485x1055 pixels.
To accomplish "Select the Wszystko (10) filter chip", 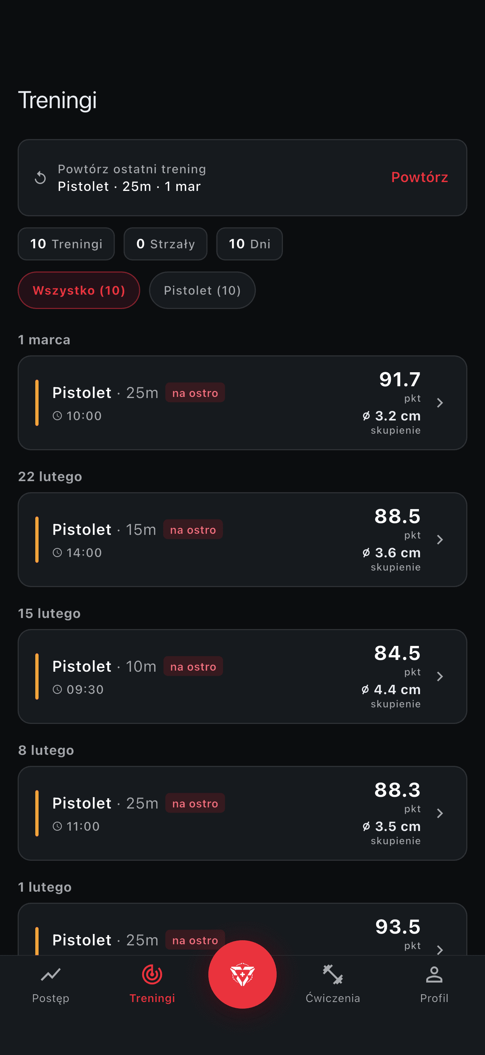I will pos(79,290).
